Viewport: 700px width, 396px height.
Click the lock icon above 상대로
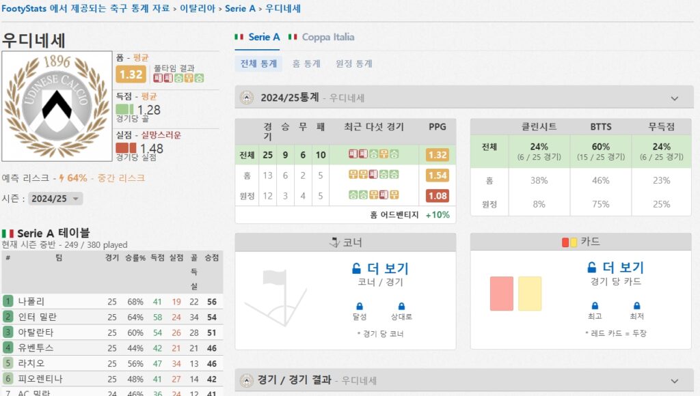point(401,306)
